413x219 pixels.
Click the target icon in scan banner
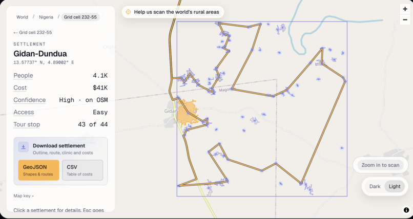[128, 12]
